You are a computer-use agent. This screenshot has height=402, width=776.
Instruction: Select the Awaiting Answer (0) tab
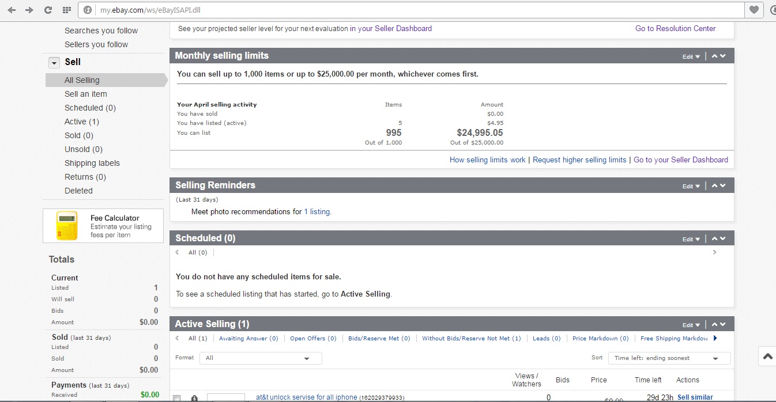tap(248, 339)
